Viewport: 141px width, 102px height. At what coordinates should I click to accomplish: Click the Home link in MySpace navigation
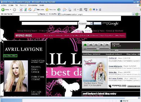click(x=19, y=31)
